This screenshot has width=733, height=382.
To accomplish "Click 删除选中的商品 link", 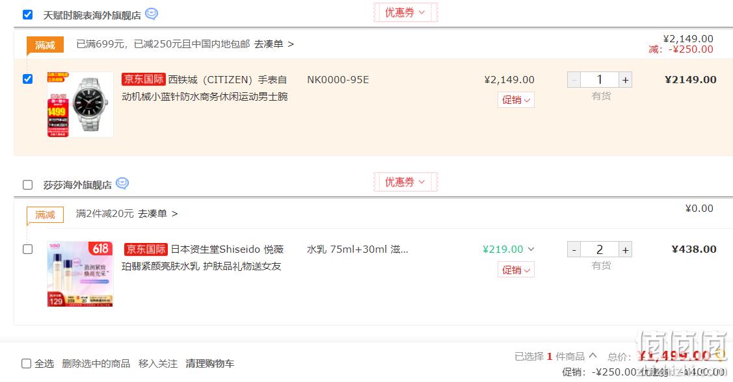I will 96,363.
